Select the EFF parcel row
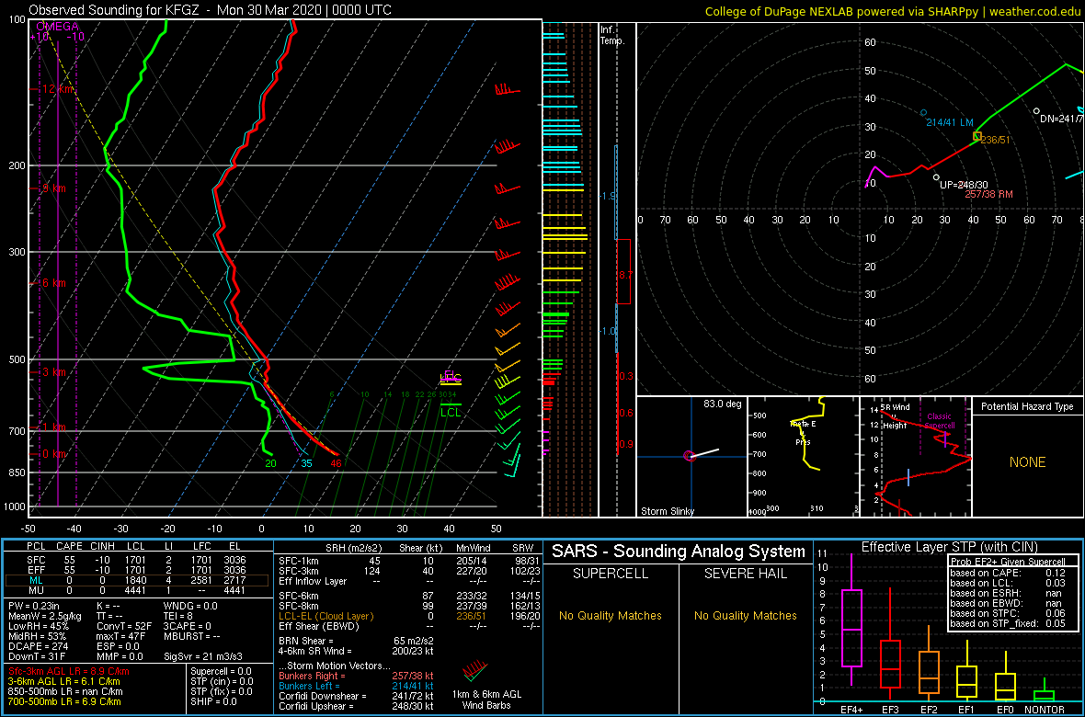 (138, 570)
